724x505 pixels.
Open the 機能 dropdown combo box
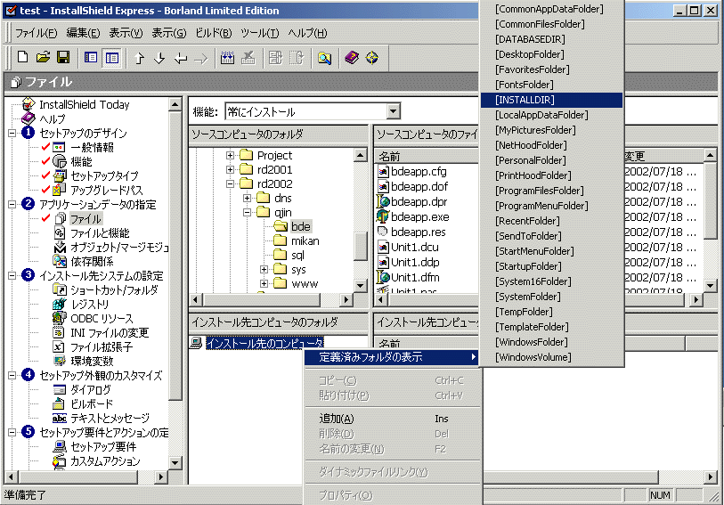393,111
